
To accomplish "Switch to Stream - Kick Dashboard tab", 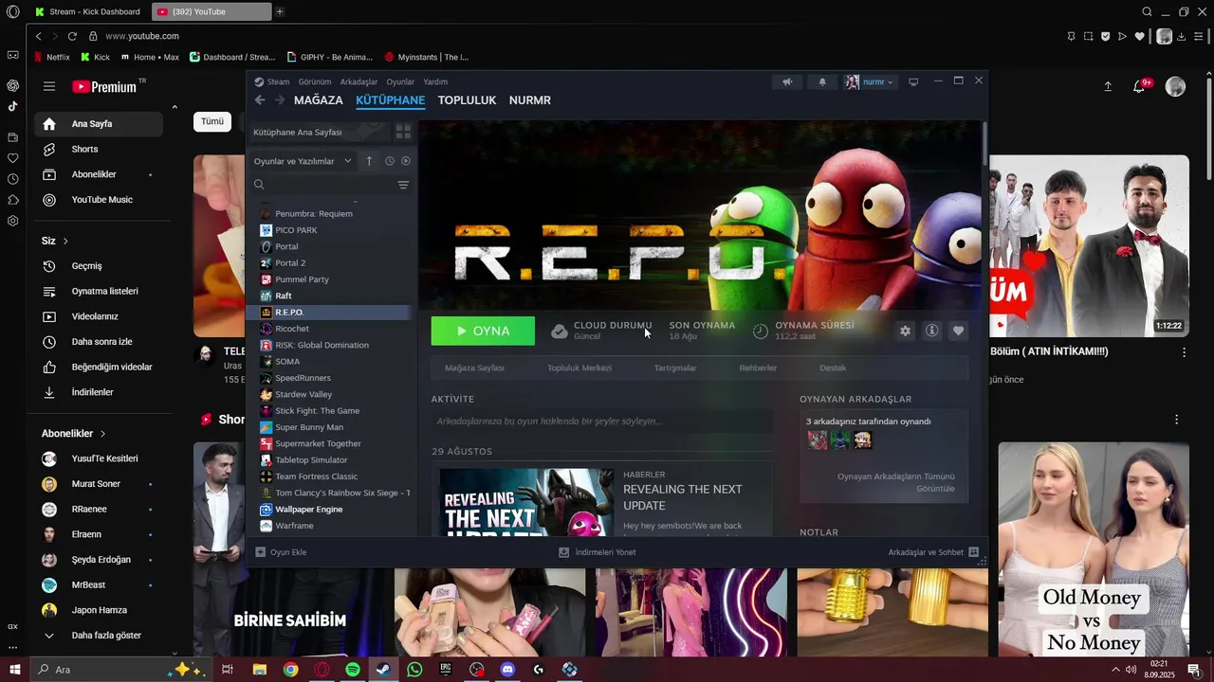I will (89, 11).
